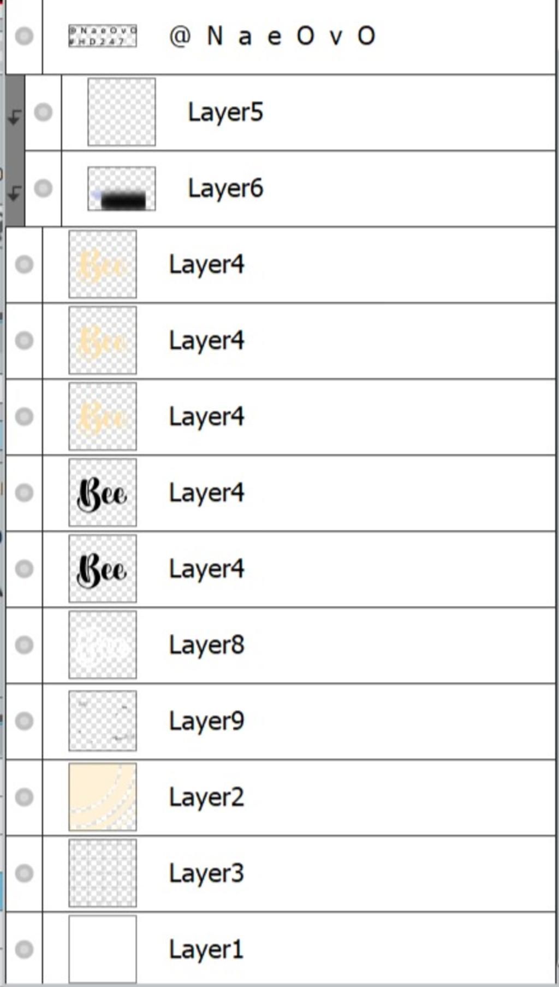Select the @NaeOvO text layer thumbnail
This screenshot has width=559, height=987.
coord(103,36)
